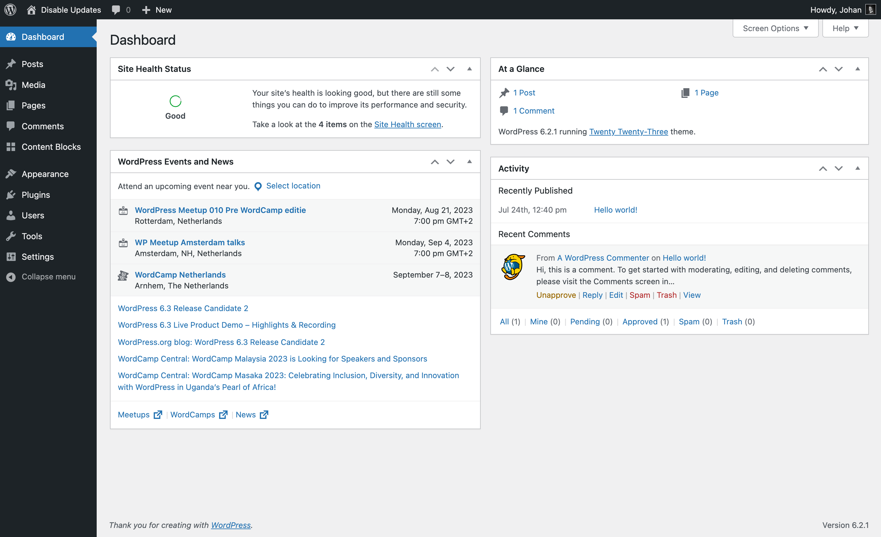Click the WordPress logo in admin bar
Screen dimensions: 881x537
pos(10,10)
